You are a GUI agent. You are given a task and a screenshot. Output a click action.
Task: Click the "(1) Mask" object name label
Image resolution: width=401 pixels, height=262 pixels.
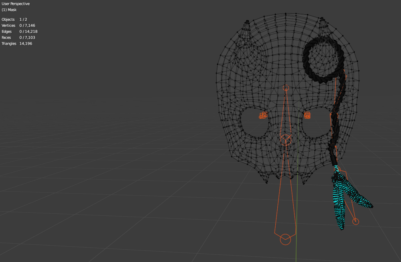pos(9,10)
